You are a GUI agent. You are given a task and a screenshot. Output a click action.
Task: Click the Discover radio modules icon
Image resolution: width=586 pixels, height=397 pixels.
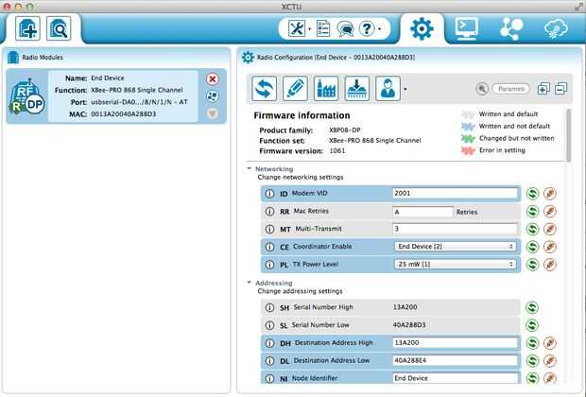click(x=59, y=28)
